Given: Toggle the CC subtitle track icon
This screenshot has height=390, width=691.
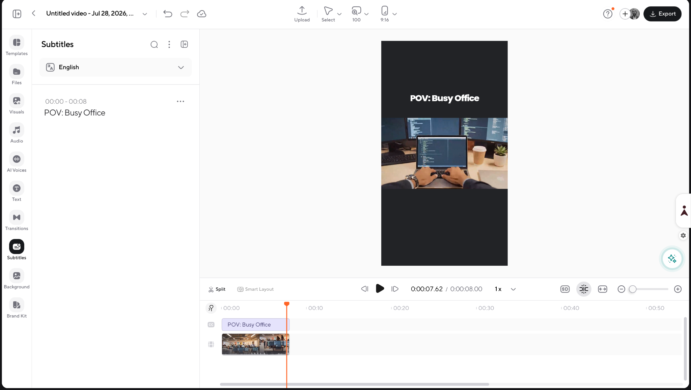Looking at the screenshot, I should click(211, 324).
